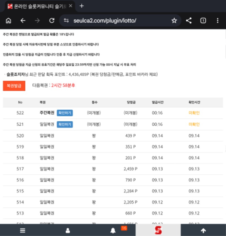Close the 온라인 슬롯커뮤니티 tab

click(71, 6)
